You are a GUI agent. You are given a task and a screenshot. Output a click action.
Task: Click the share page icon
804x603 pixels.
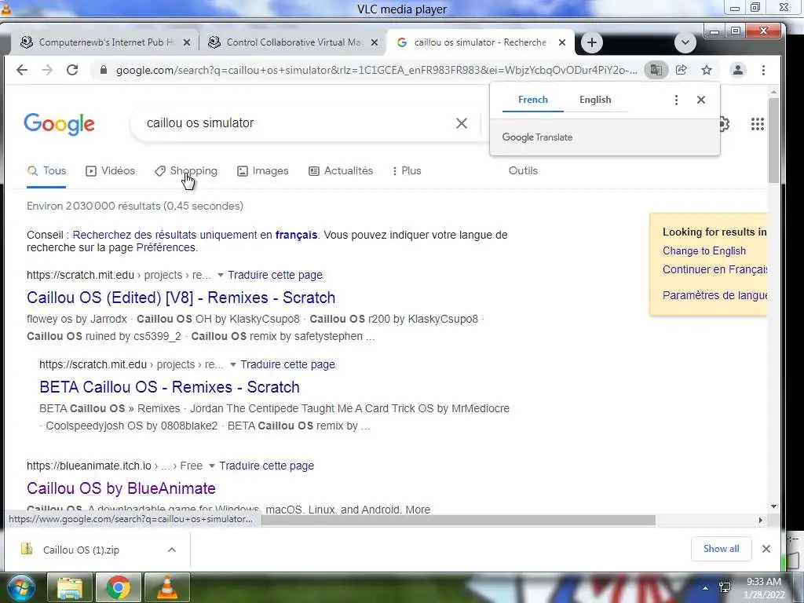682,70
